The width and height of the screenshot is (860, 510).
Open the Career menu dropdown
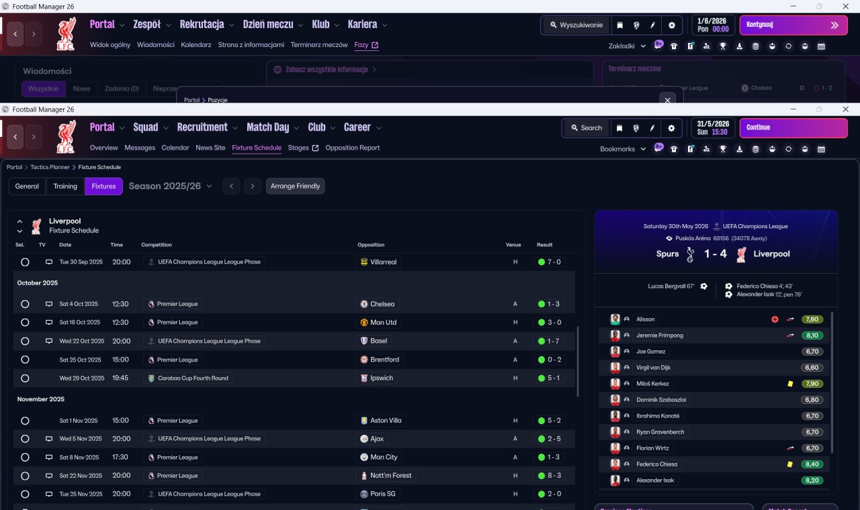[362, 127]
